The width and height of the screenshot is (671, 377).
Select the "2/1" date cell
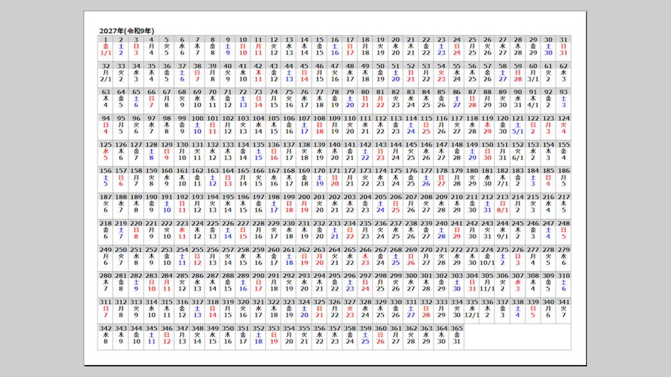pyautogui.click(x=106, y=79)
